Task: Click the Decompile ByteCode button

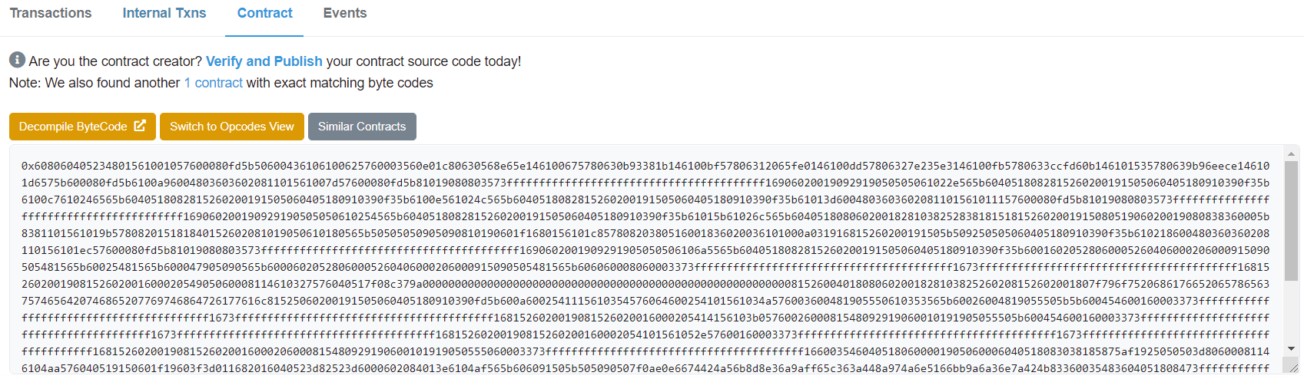Action: [82, 127]
